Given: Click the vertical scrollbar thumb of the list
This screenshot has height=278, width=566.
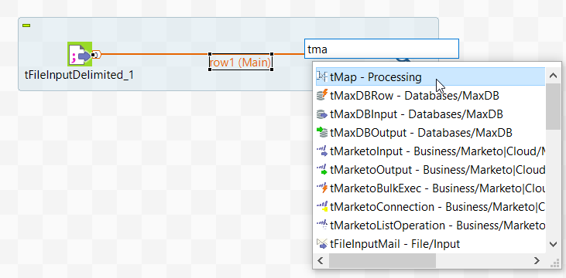Looking at the screenshot, I should pos(553,107).
